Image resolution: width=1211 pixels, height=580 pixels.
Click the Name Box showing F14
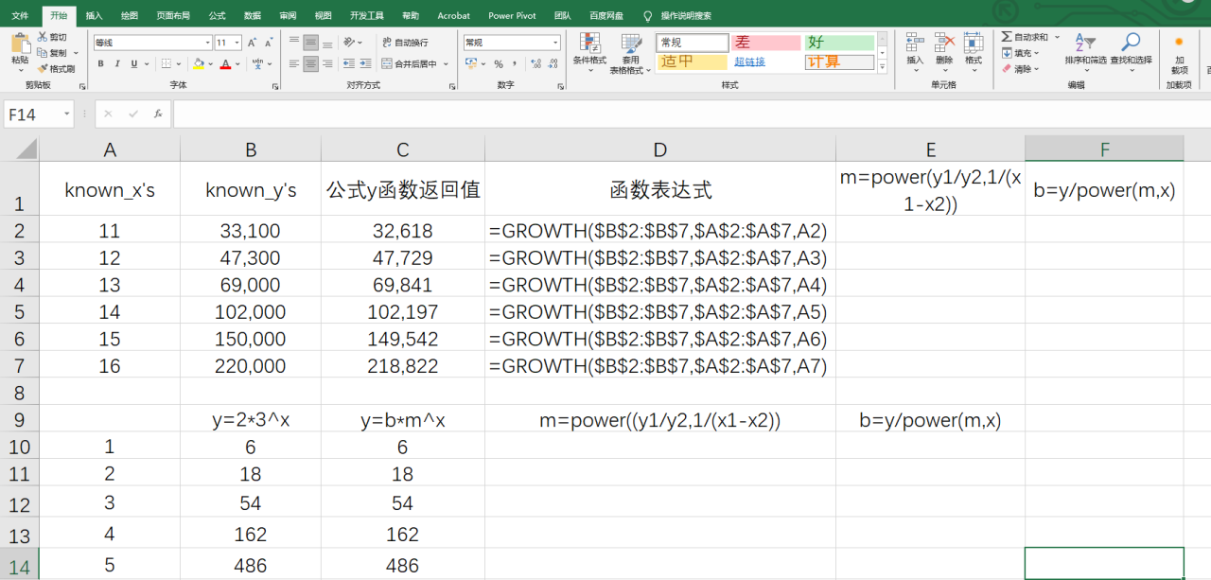pos(39,114)
